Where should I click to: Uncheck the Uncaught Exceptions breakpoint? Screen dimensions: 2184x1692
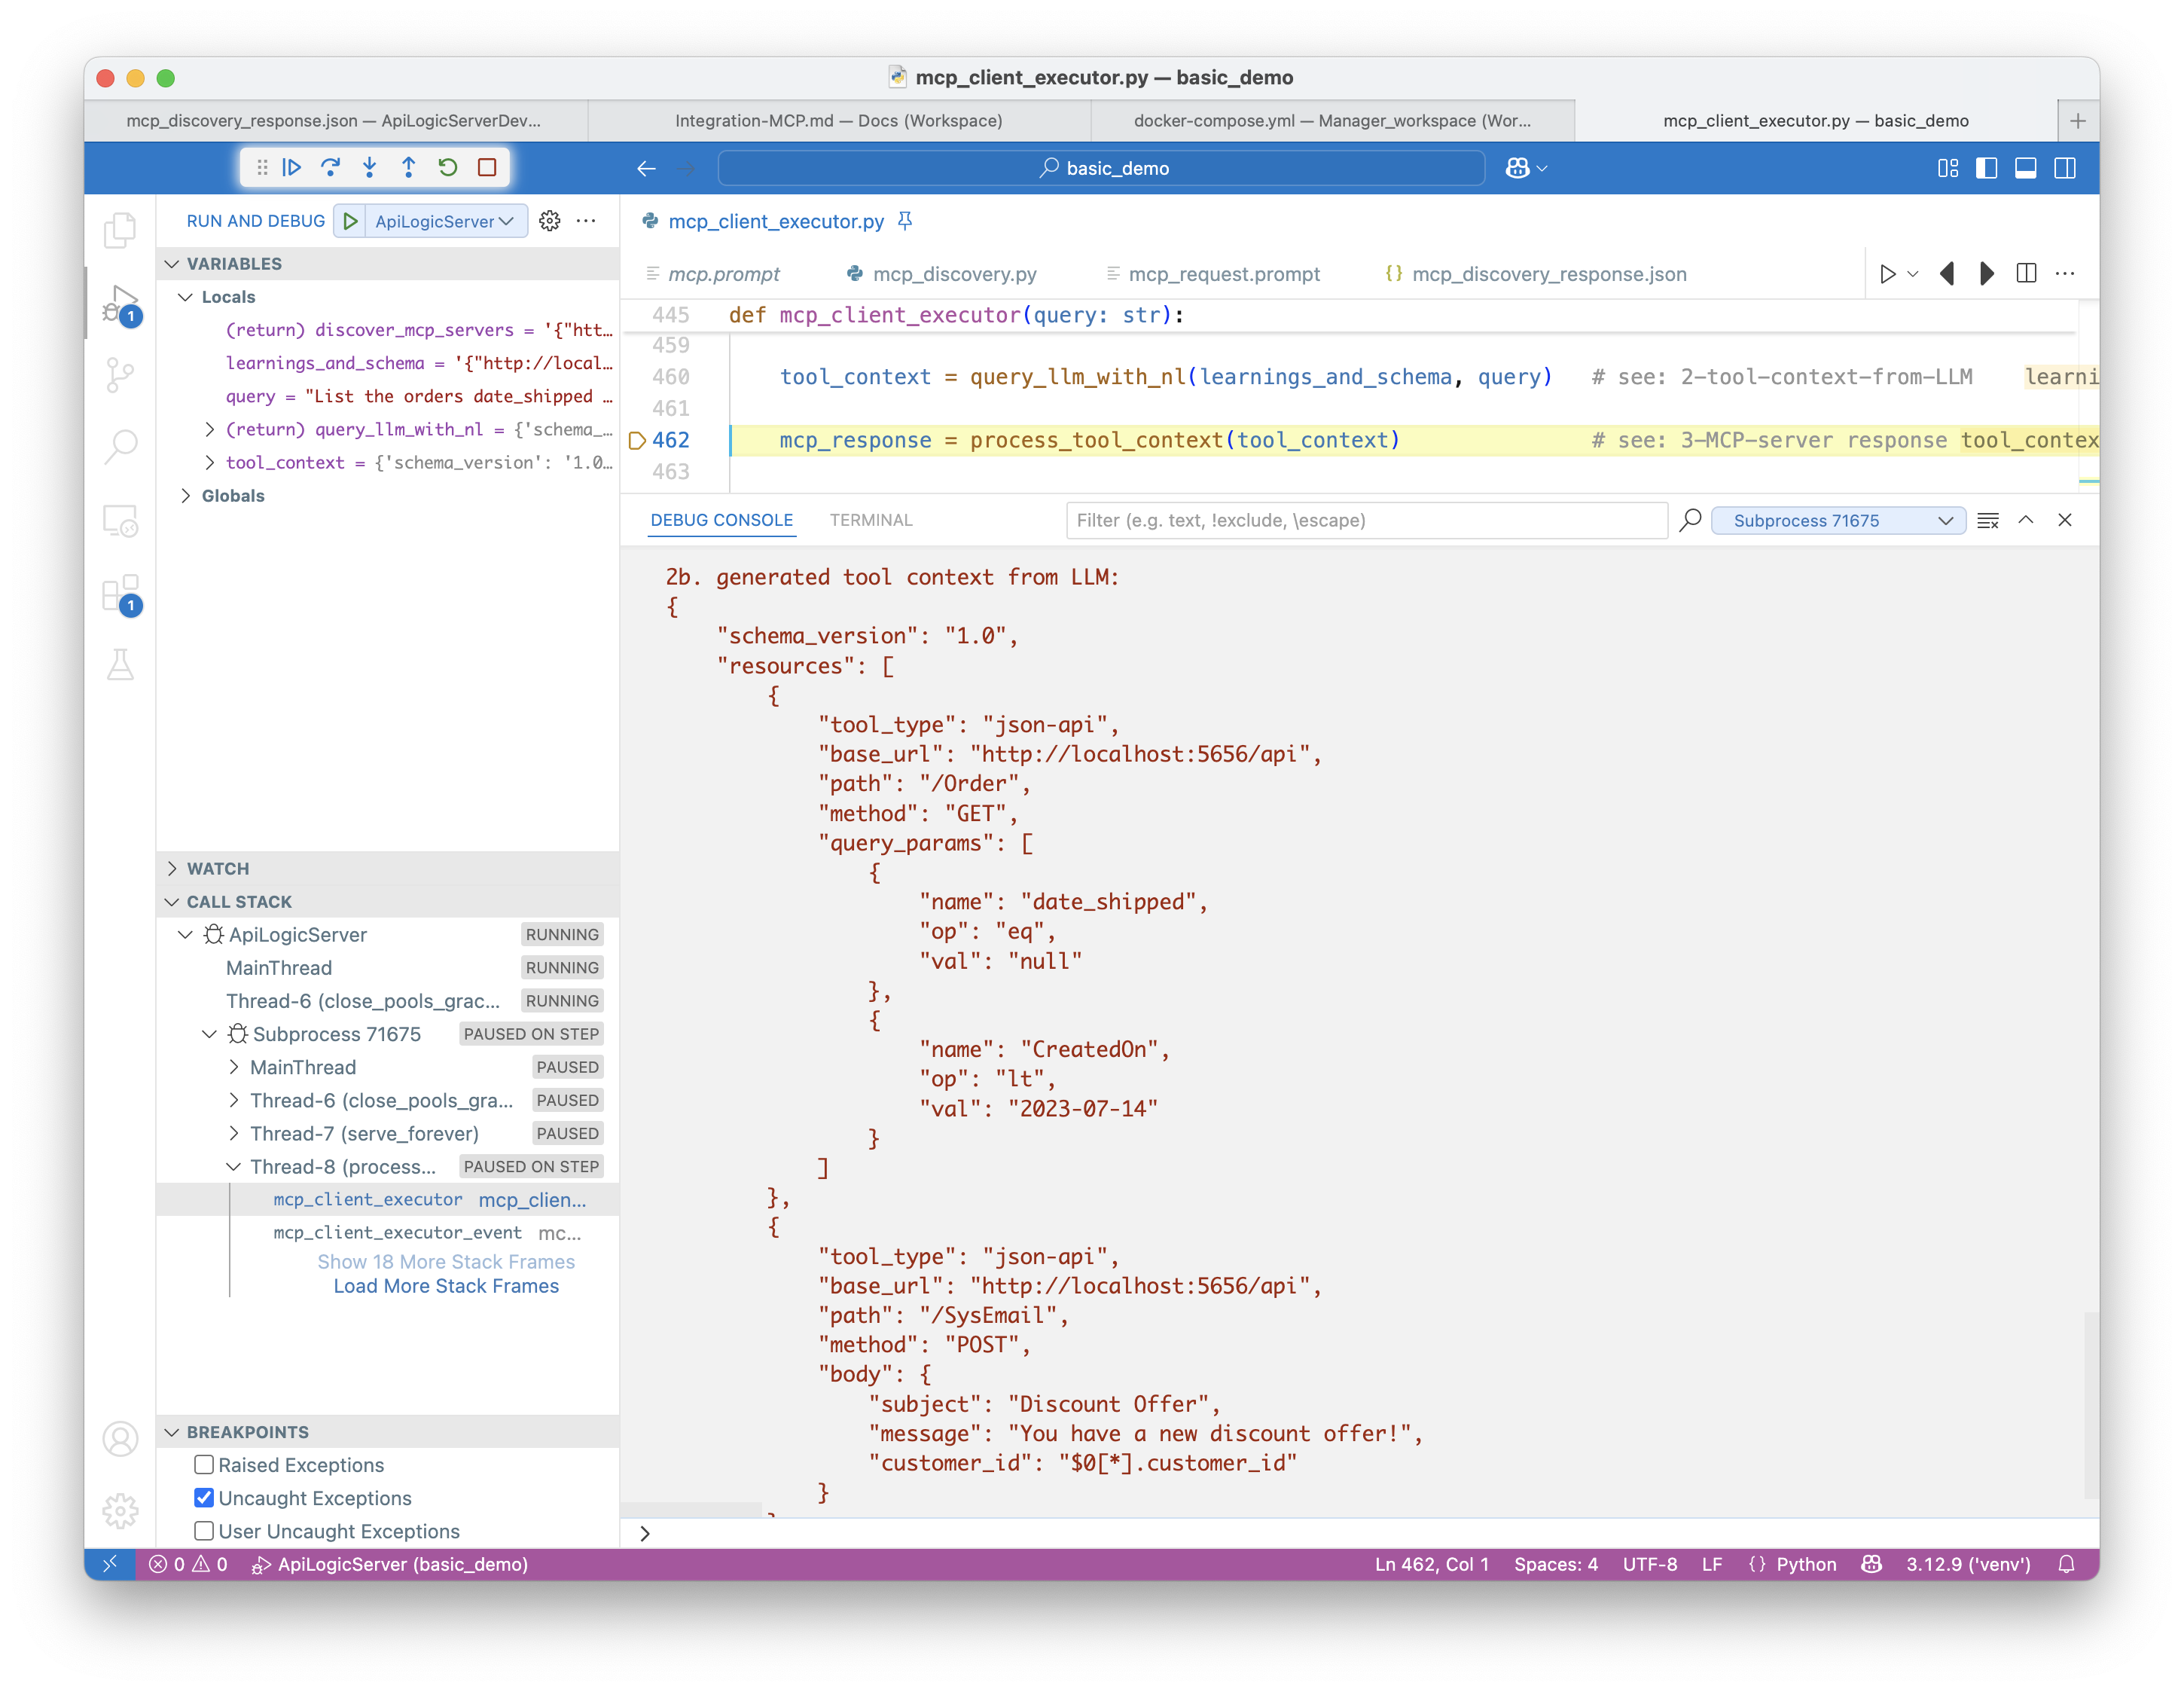click(204, 1498)
